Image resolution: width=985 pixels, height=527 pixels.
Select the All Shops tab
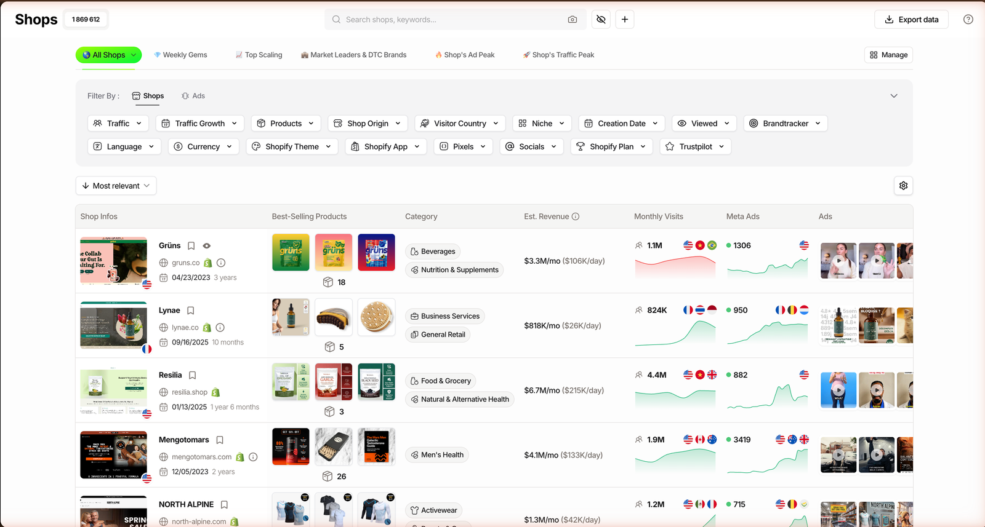pos(108,55)
